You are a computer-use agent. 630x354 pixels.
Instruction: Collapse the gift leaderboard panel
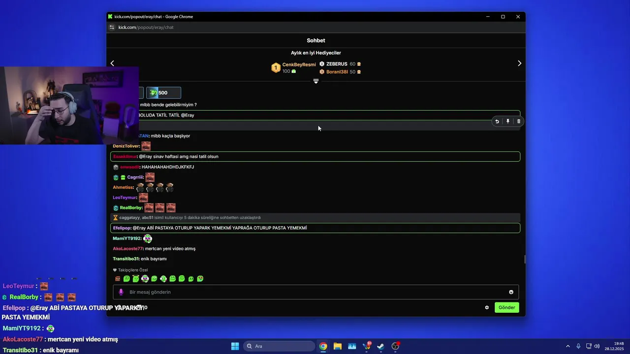click(x=316, y=81)
